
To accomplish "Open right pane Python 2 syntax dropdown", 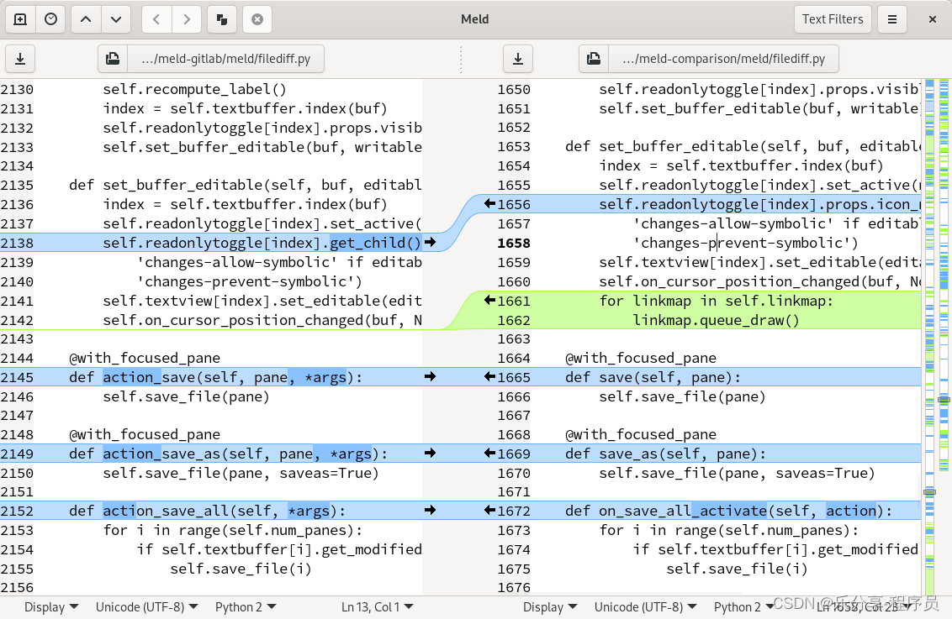I will point(743,607).
